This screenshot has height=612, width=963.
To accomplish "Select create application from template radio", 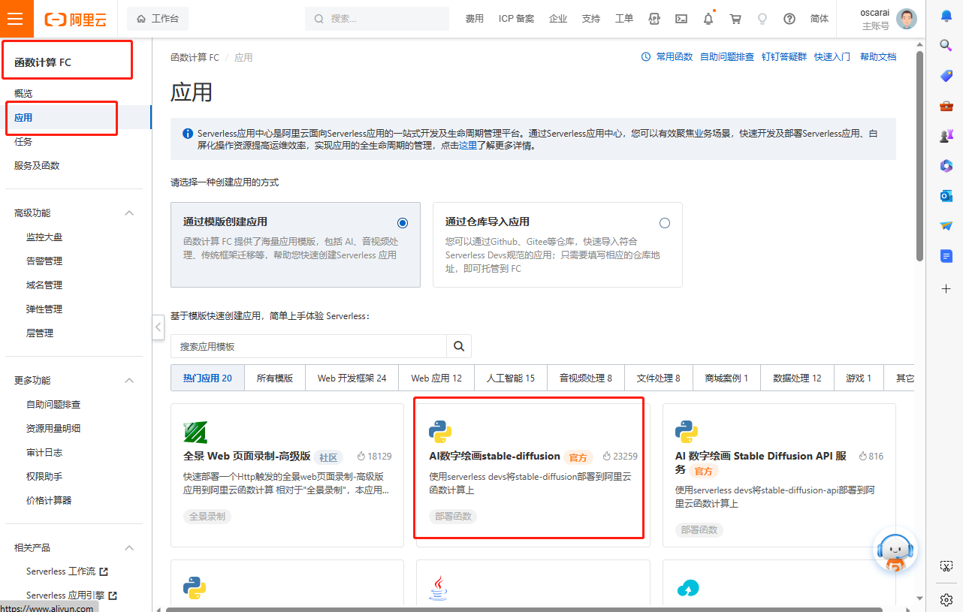I will coord(403,223).
